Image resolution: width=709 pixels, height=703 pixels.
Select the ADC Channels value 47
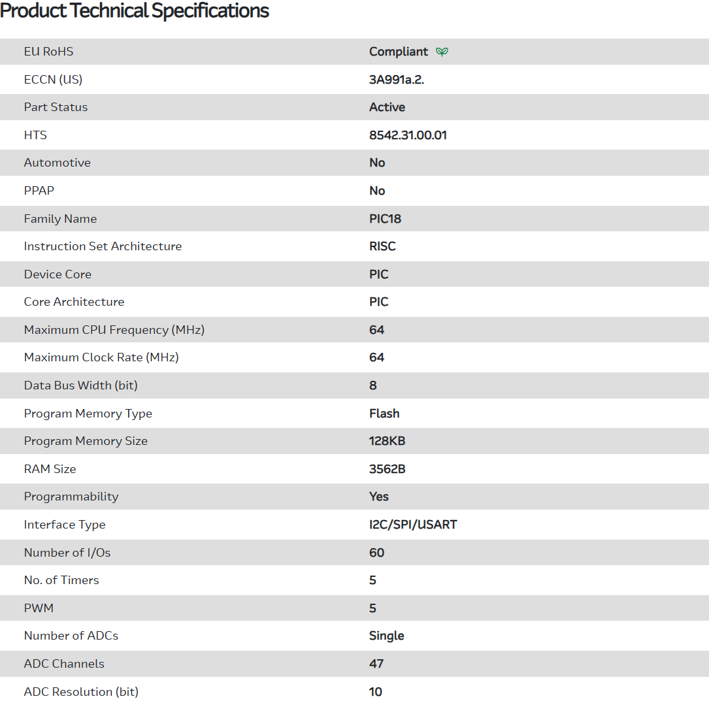[x=376, y=664]
